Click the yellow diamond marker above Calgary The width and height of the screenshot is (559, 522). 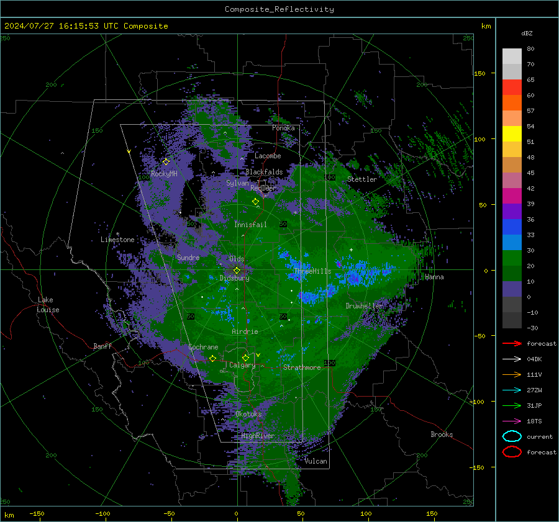(245, 358)
